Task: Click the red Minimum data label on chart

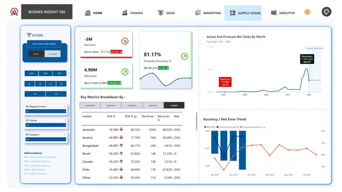Action: 225,82
